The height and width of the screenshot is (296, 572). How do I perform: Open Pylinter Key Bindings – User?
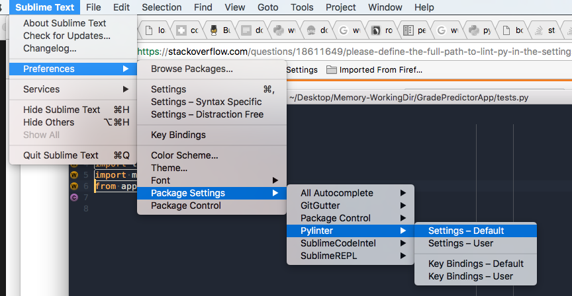coord(476,276)
